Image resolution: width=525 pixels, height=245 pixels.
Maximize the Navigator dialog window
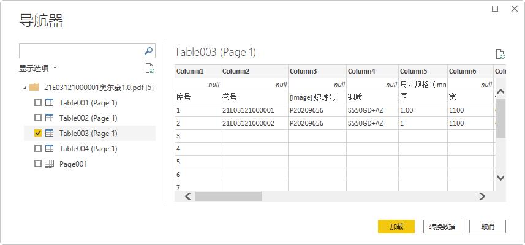(496, 9)
